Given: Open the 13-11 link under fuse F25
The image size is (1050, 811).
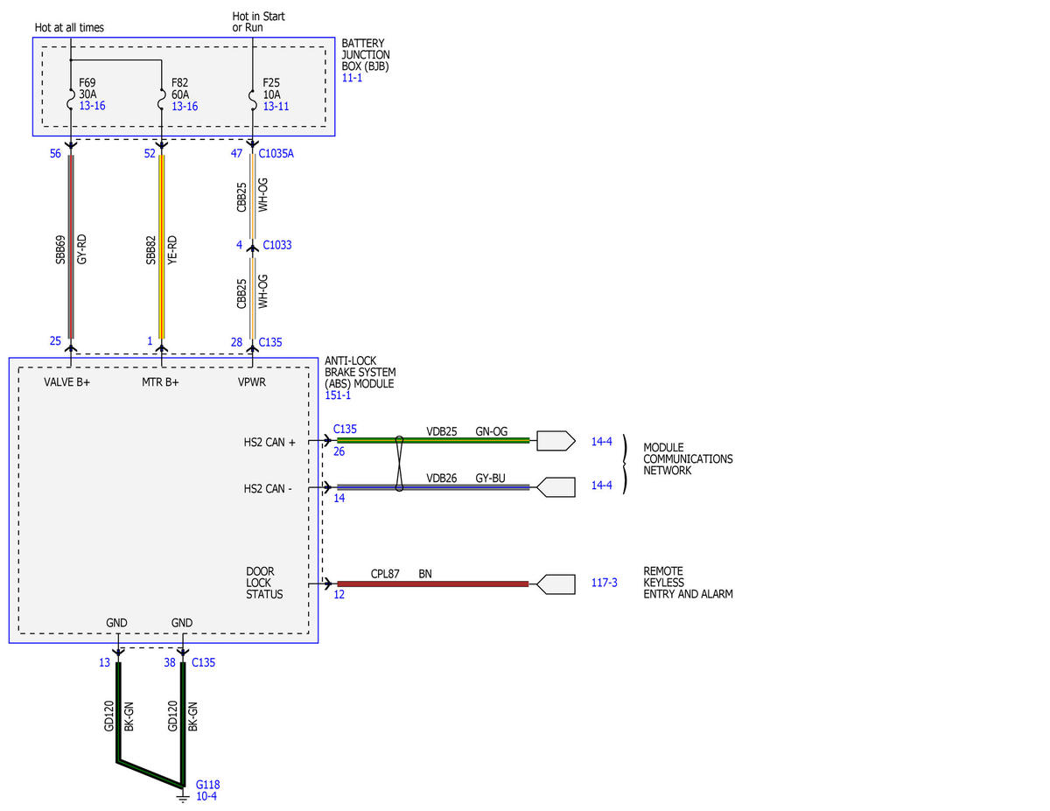Looking at the screenshot, I should point(276,107).
